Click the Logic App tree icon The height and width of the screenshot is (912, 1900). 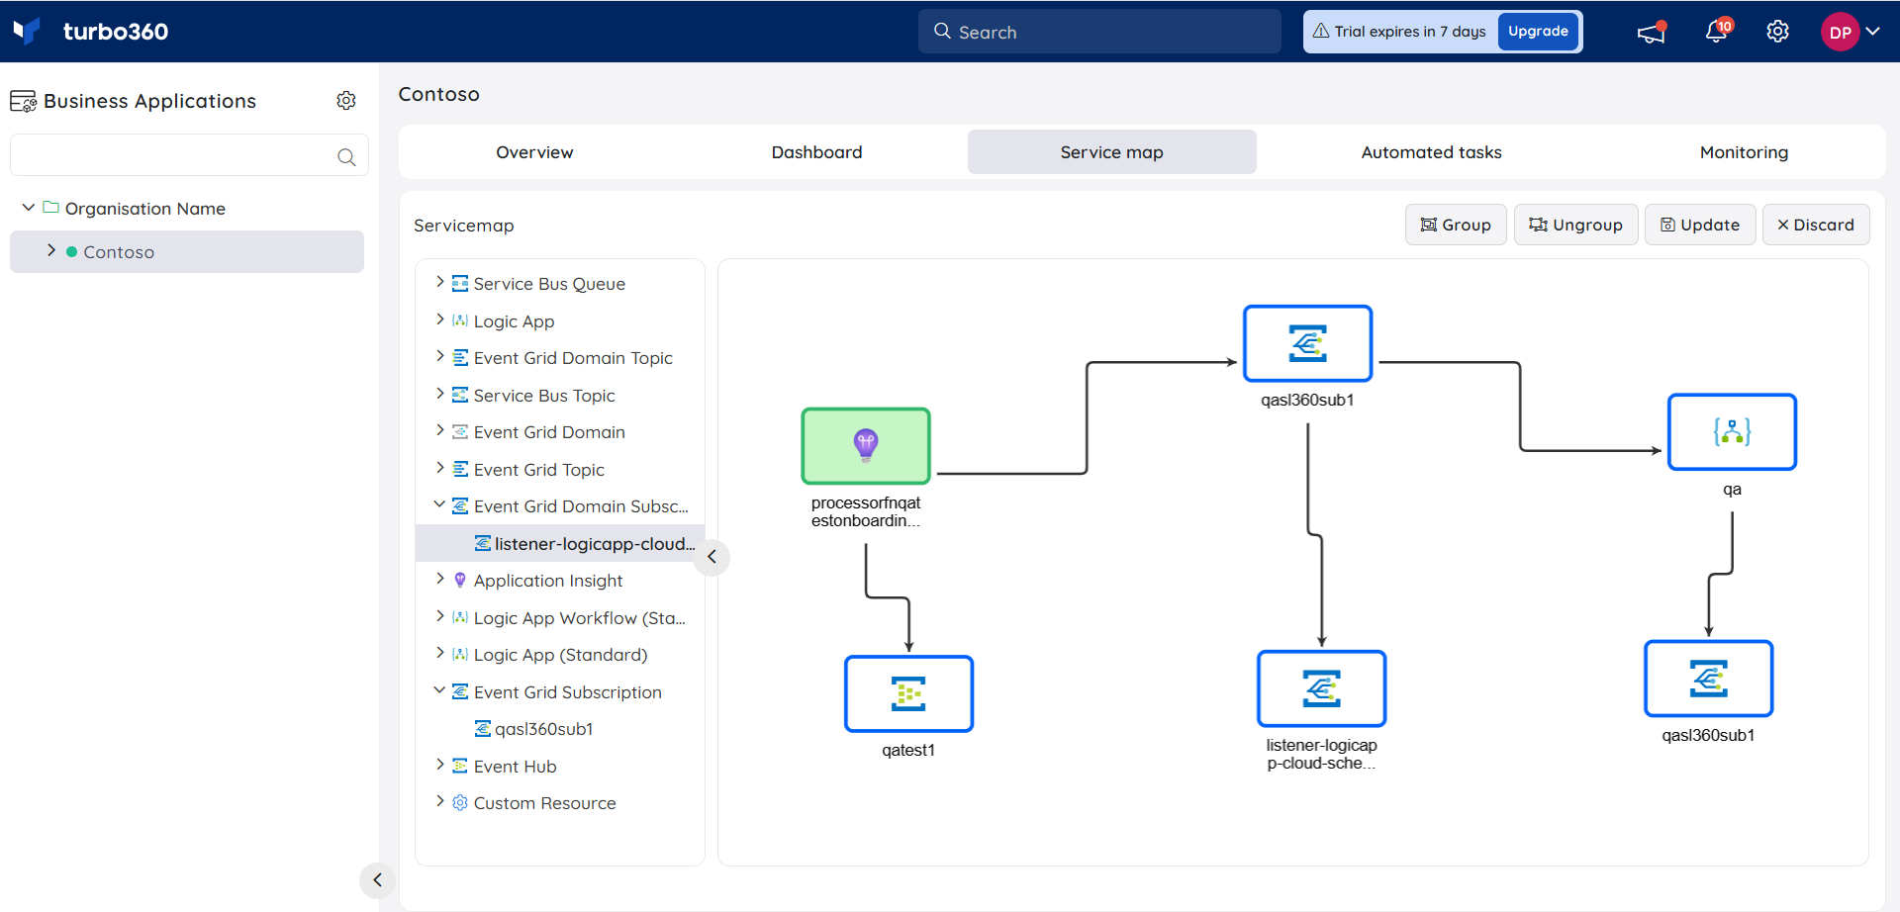pyautogui.click(x=460, y=321)
